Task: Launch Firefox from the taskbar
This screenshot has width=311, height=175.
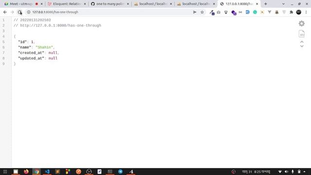Action: click(26, 172)
